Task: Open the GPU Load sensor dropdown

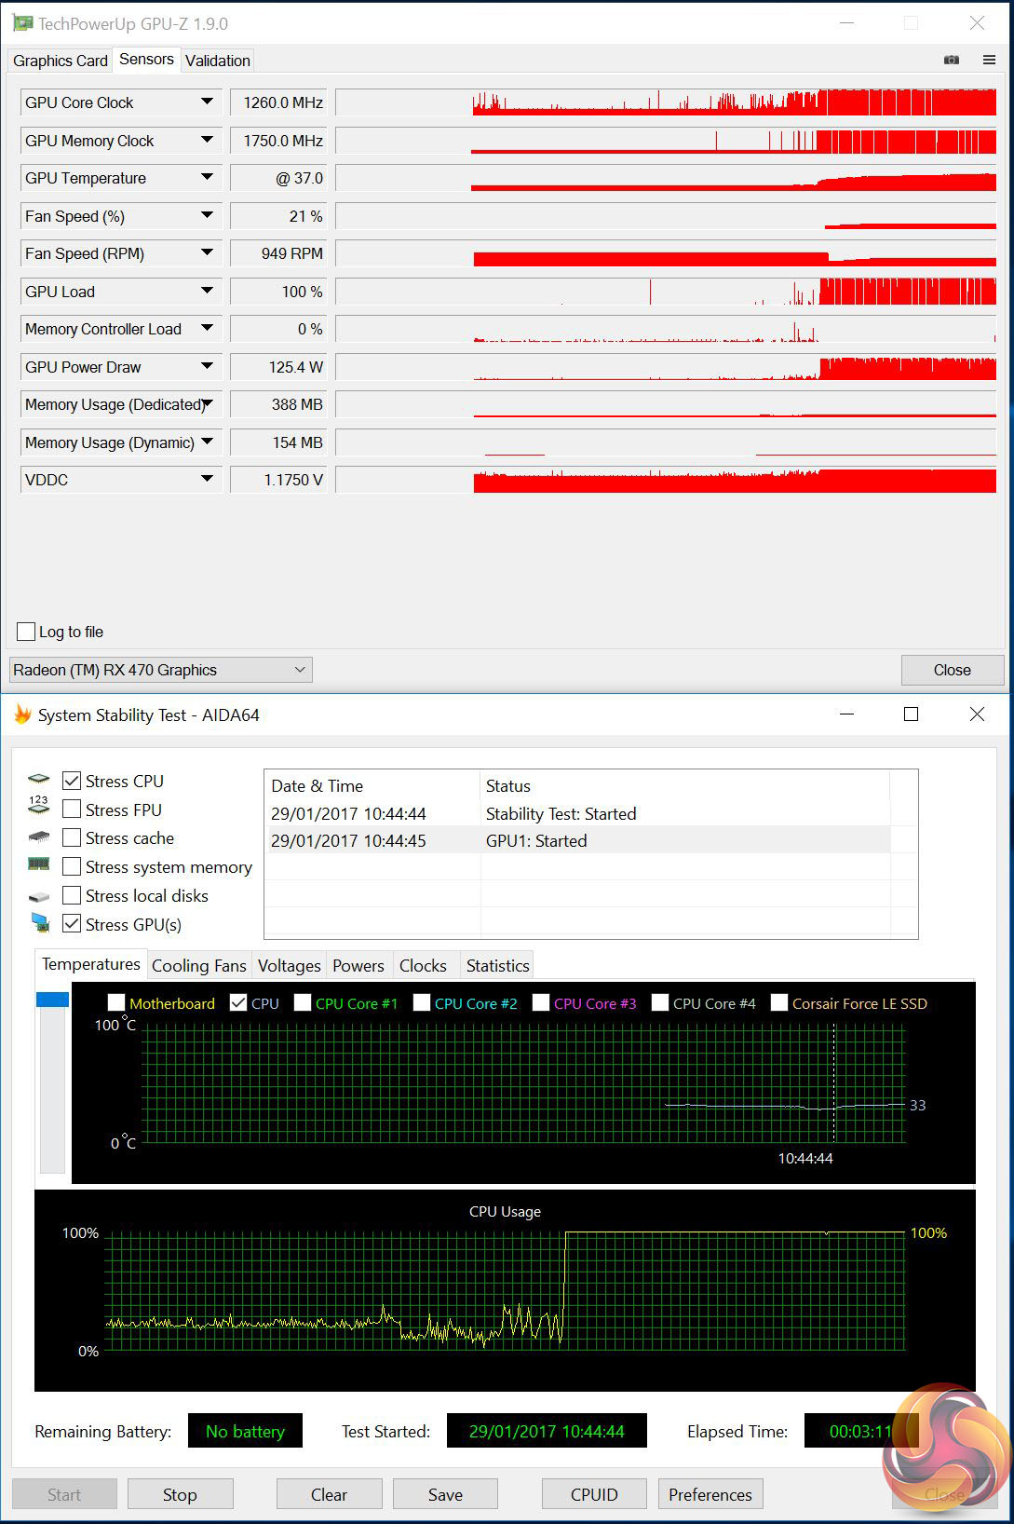Action: (x=207, y=291)
